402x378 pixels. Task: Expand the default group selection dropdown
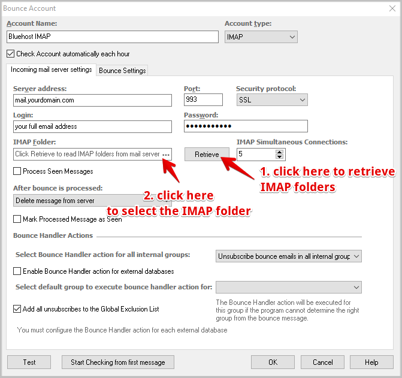288,288
